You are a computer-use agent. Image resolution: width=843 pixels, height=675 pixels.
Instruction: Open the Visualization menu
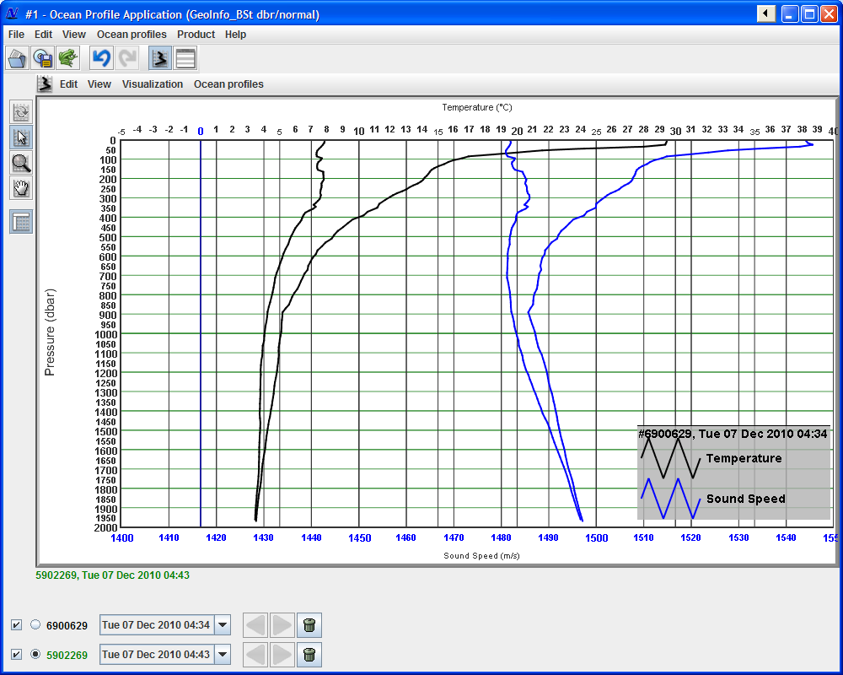[153, 84]
